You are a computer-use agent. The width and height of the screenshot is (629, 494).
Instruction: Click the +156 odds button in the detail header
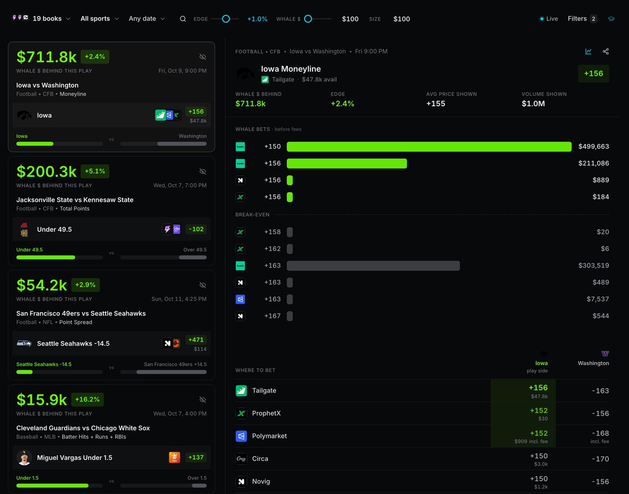(x=593, y=73)
